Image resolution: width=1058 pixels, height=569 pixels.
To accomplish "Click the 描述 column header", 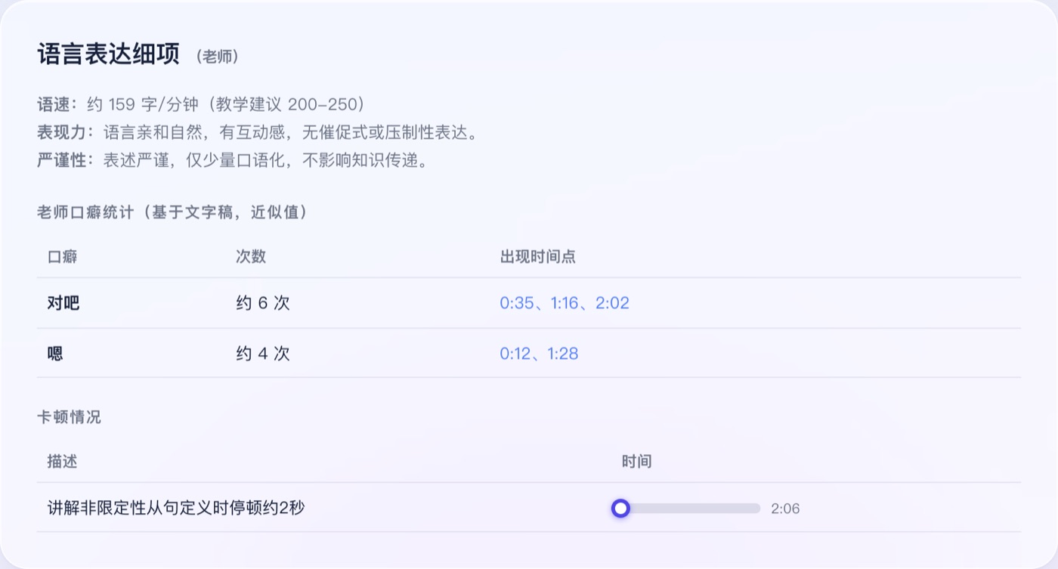I will point(62,461).
